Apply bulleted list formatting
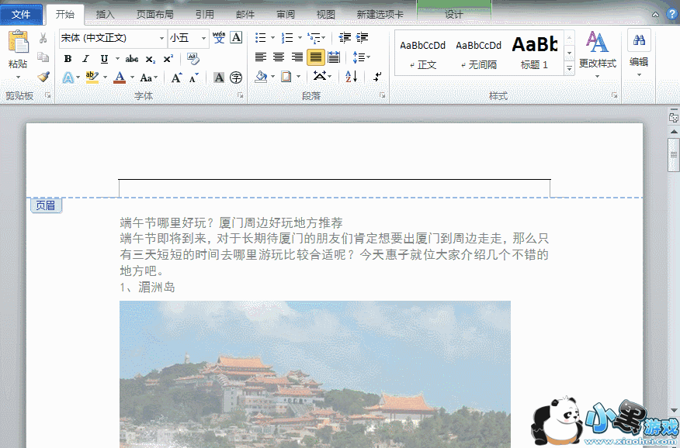This screenshot has width=680, height=448. 260,38
